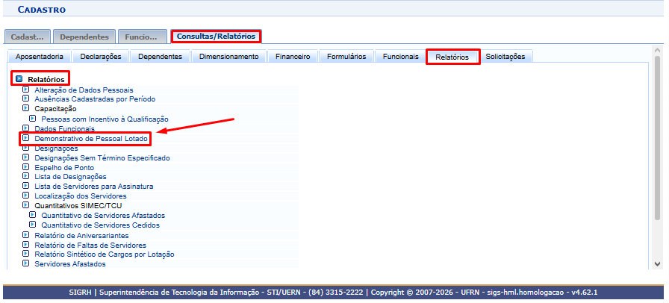Open Lista de Servidores para Assinatura

click(x=94, y=187)
